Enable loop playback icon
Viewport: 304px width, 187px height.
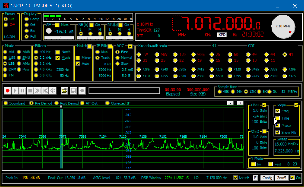click(x=53, y=91)
